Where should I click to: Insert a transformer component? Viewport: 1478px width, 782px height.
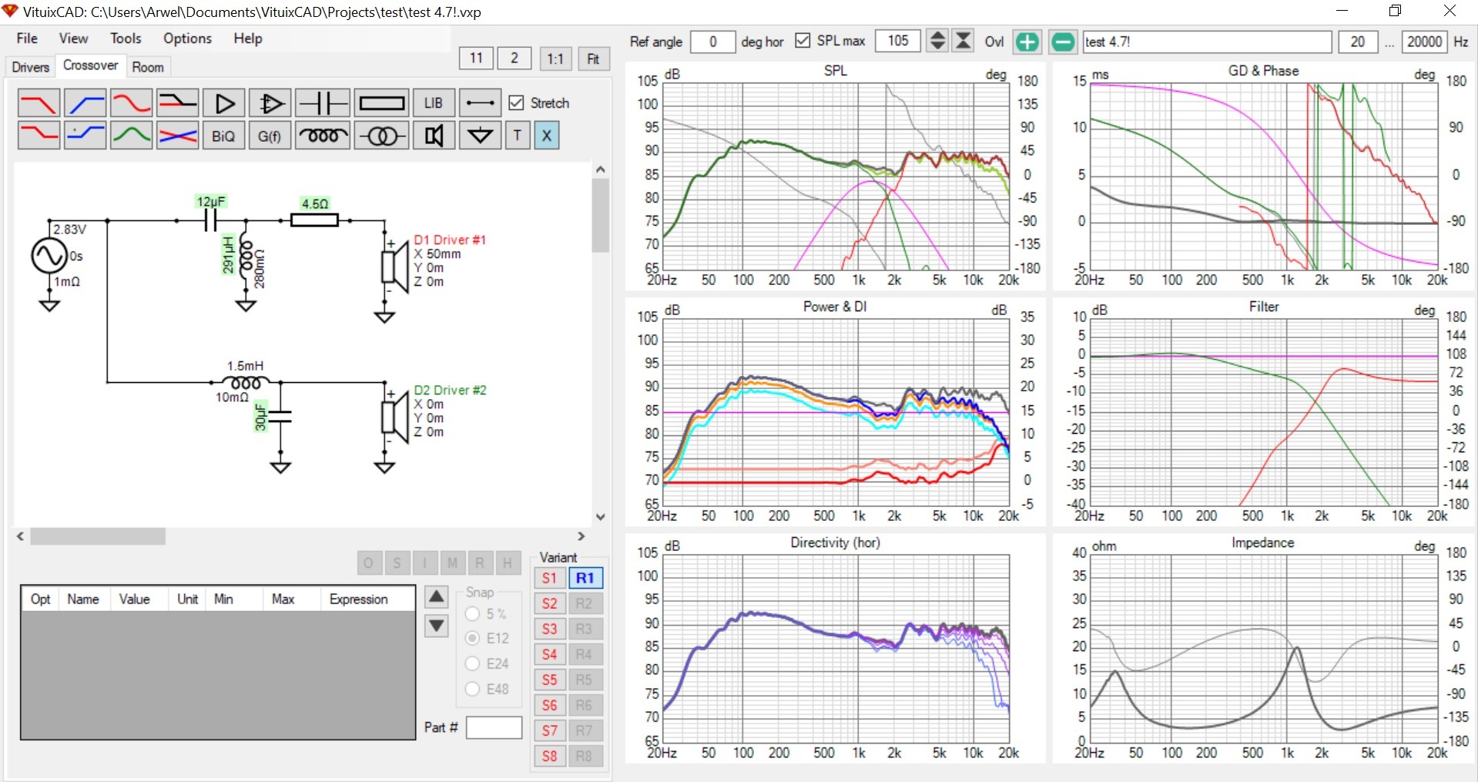[x=381, y=136]
